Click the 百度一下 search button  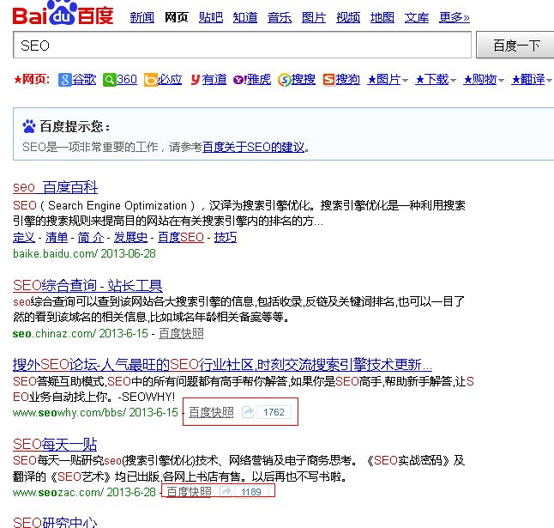point(515,45)
